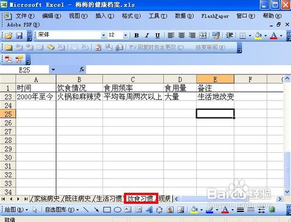Click the send to mail recipient icon in reviewing toolbar

point(119,47)
